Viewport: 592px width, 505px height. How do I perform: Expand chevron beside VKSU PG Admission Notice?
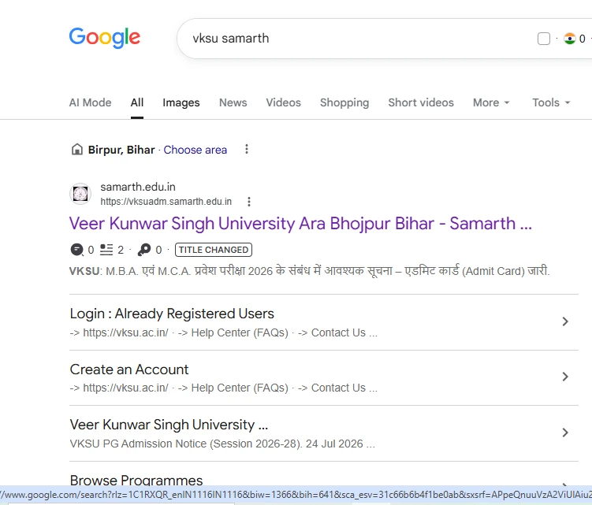point(565,433)
